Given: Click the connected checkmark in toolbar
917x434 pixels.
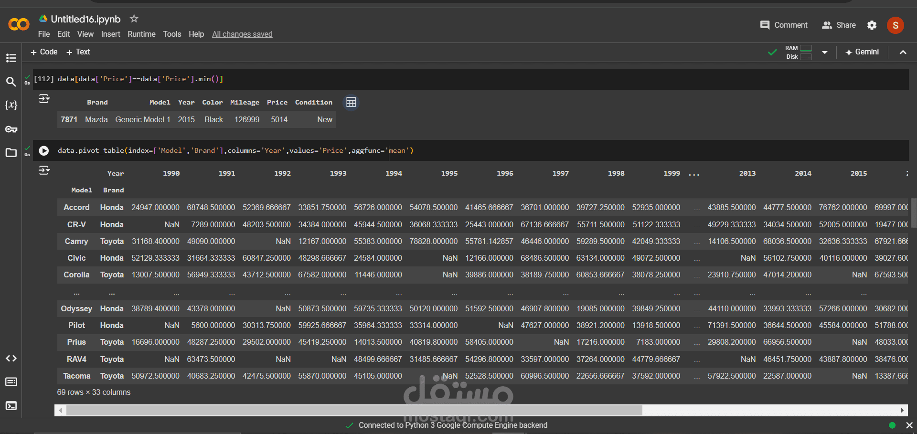Looking at the screenshot, I should pos(772,53).
